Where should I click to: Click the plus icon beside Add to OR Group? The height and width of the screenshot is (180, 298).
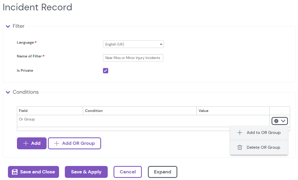(240, 133)
